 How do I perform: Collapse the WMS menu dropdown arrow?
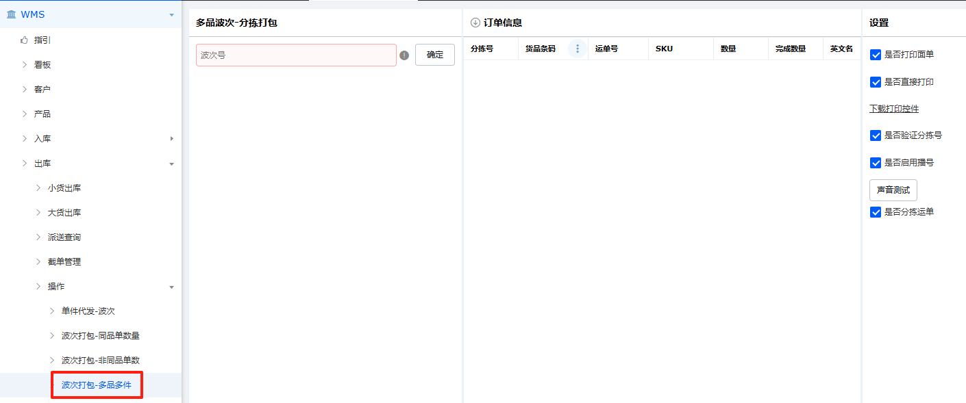click(171, 14)
